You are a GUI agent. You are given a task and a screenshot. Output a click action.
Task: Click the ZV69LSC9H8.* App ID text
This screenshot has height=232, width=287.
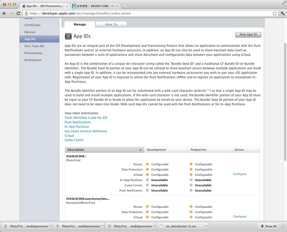pyautogui.click(x=76, y=156)
